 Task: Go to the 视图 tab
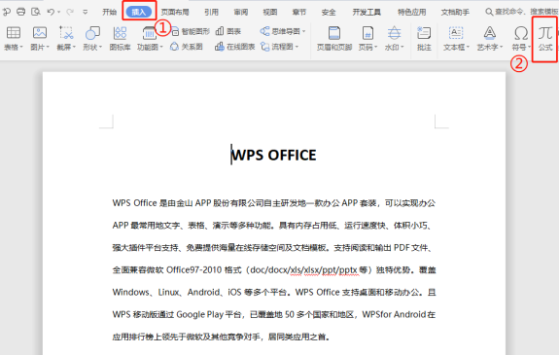tap(270, 12)
